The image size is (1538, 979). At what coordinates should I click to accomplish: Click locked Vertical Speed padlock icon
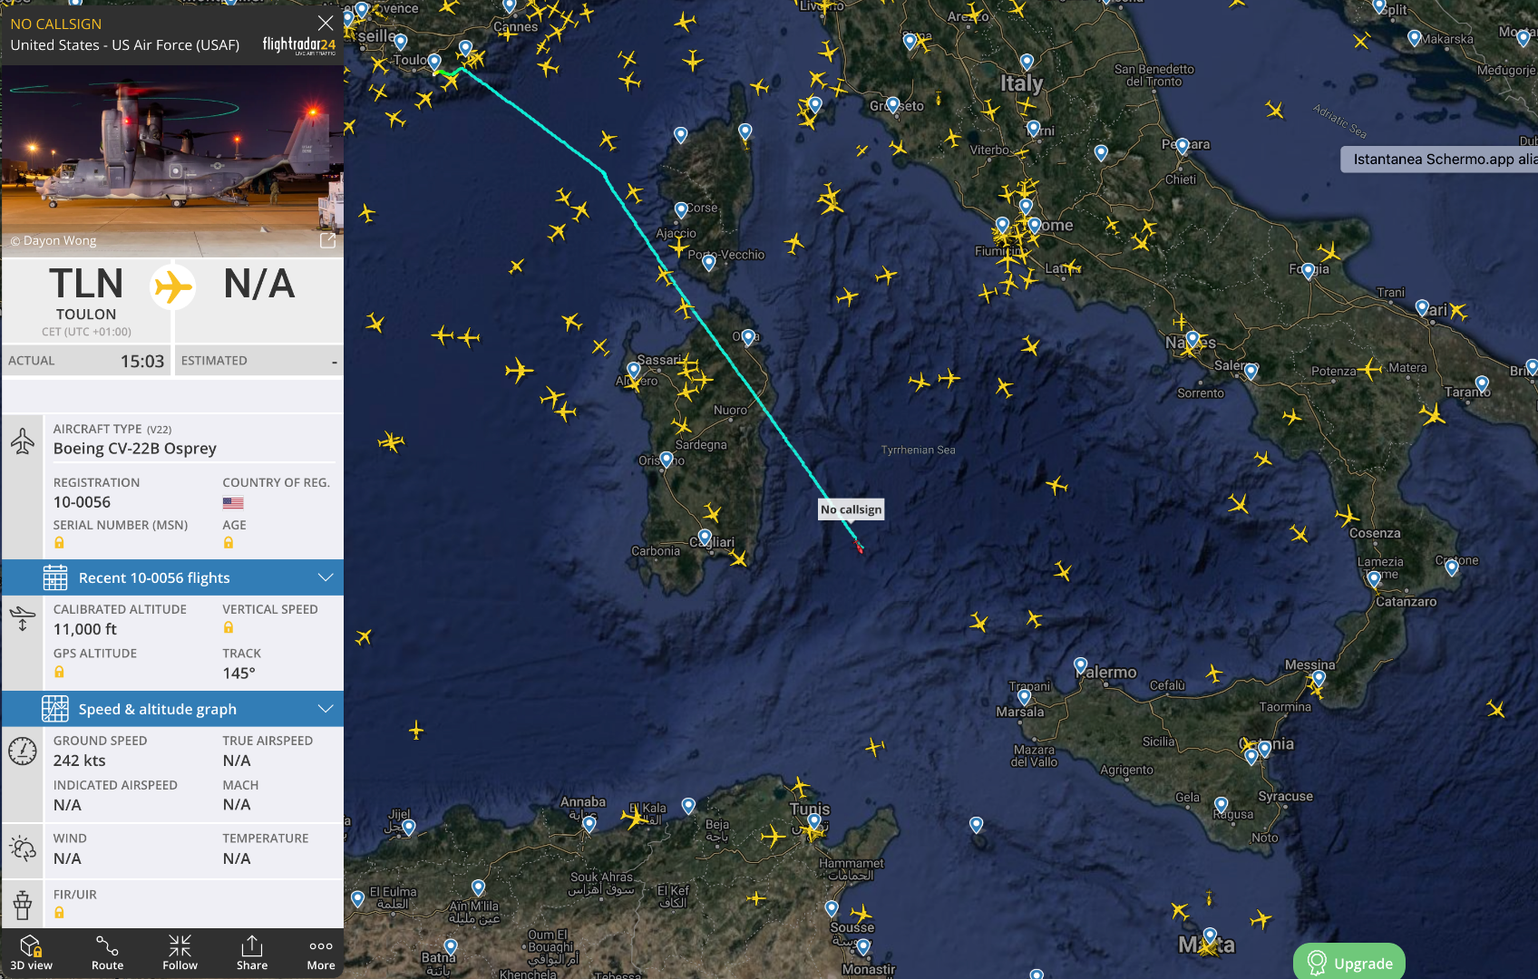229,627
